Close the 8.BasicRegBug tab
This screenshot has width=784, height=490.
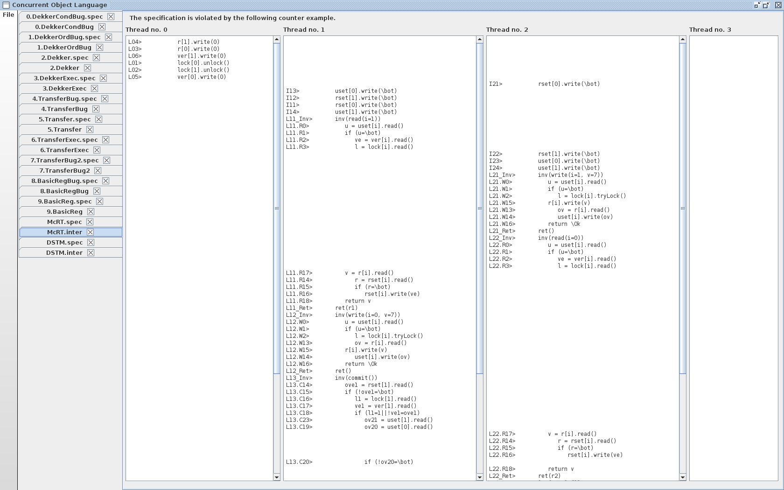coord(97,191)
